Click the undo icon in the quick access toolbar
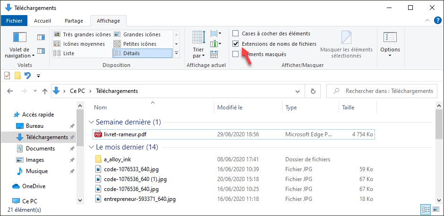 point(28,75)
